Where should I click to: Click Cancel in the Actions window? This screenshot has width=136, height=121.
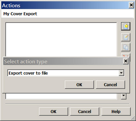[x=85, y=111]
